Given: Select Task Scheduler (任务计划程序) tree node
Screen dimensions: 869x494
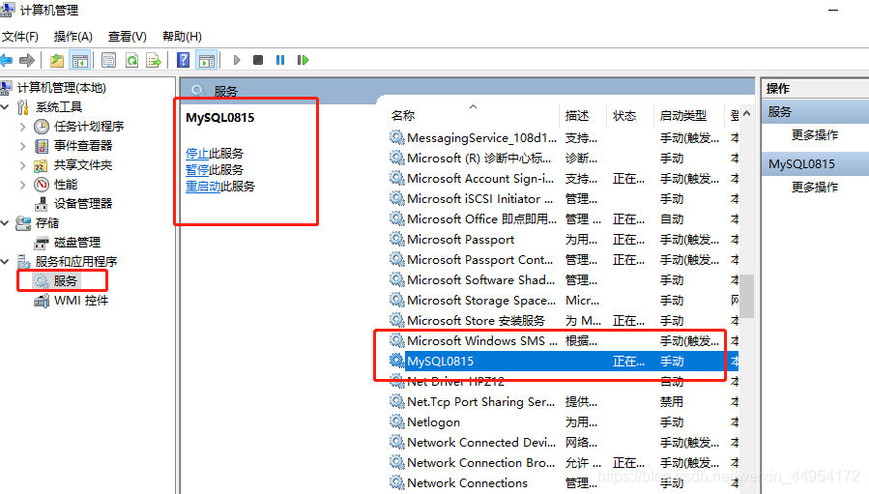Looking at the screenshot, I should point(89,127).
